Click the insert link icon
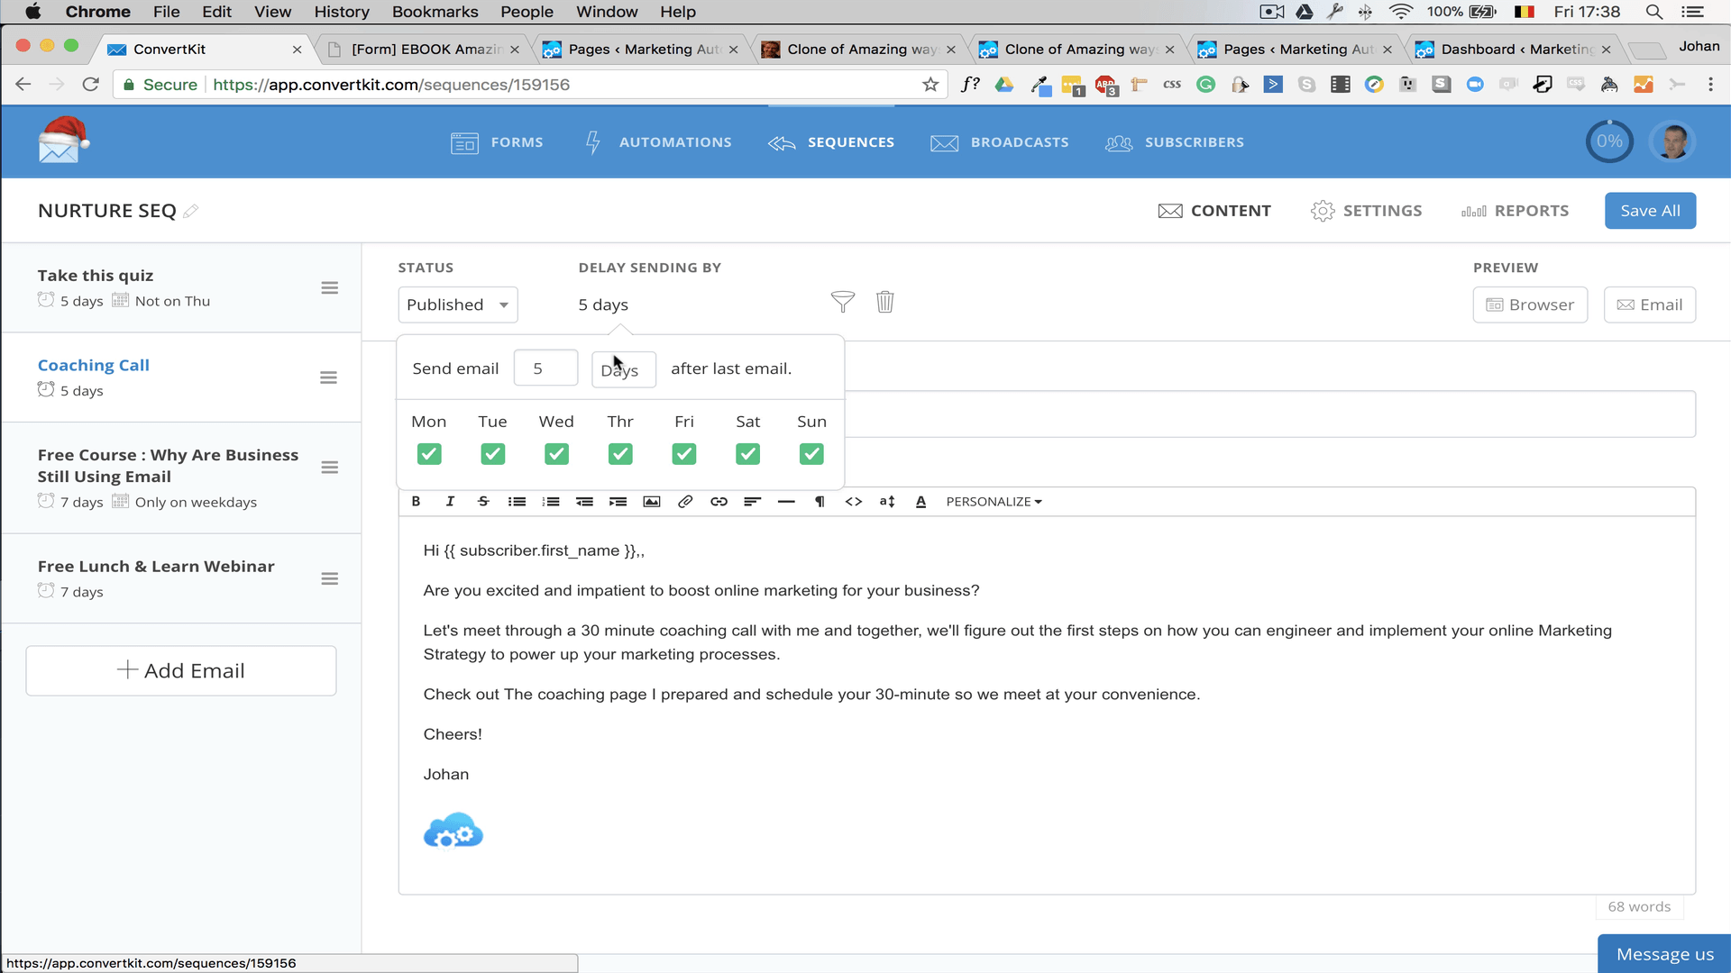Screen dimensions: 1731x973 pyautogui.click(x=718, y=500)
